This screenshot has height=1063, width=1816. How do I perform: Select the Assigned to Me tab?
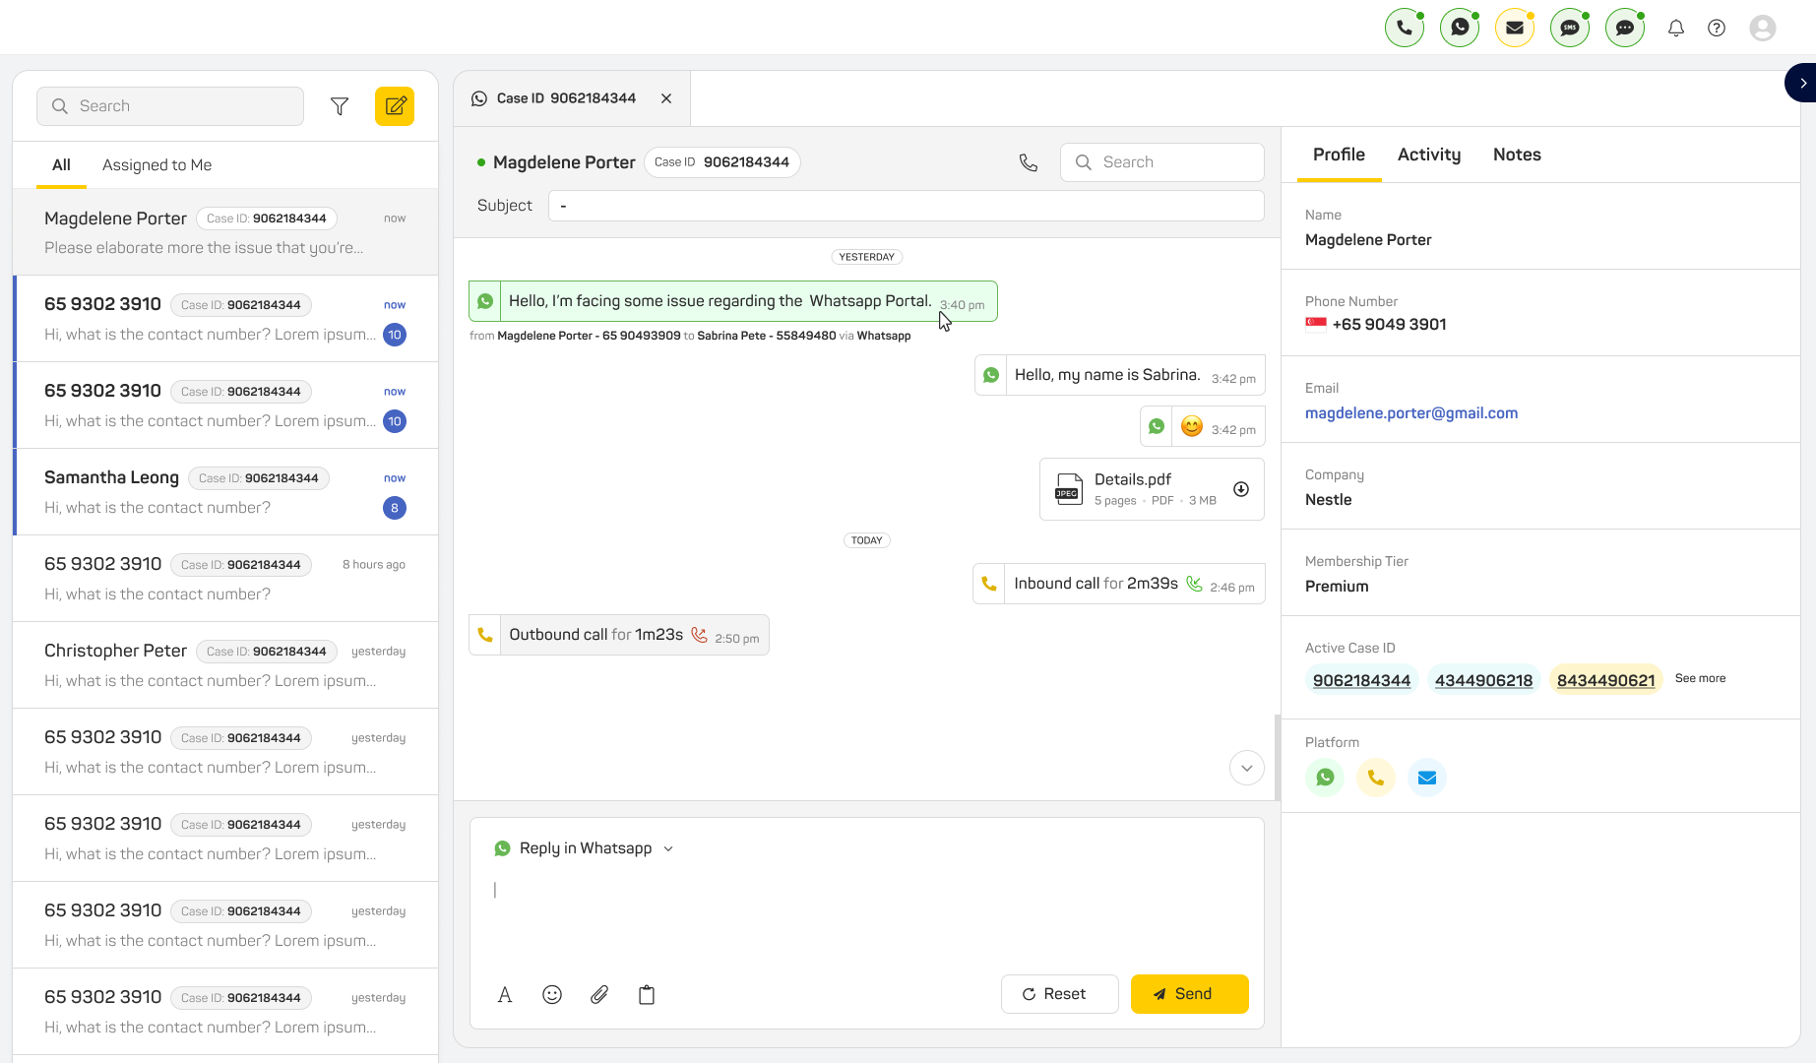tap(157, 165)
